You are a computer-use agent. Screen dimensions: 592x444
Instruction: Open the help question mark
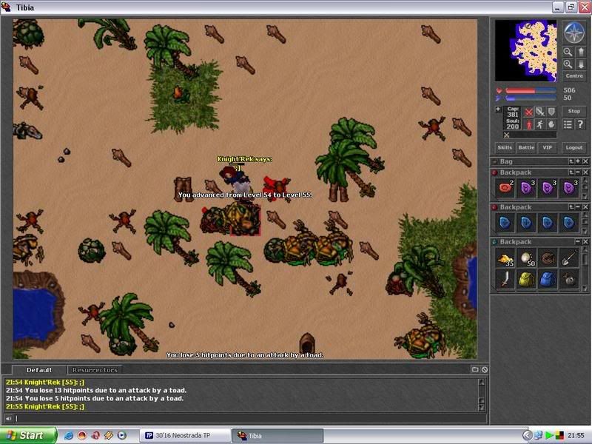click(x=580, y=124)
